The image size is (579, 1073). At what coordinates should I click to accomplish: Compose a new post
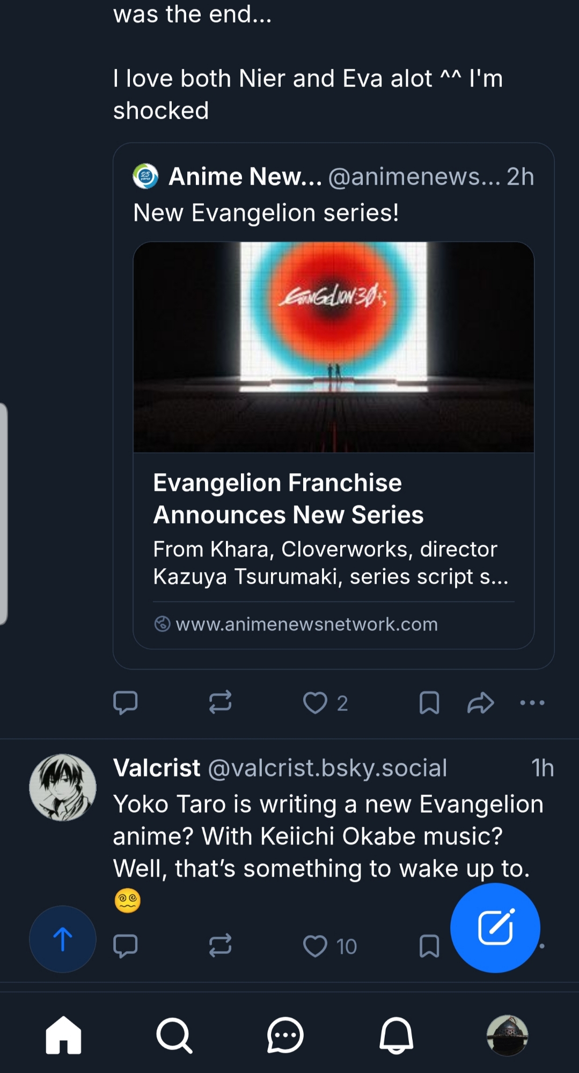tap(495, 928)
